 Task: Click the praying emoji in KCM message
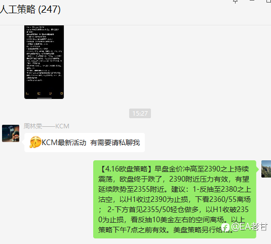pos(35,142)
